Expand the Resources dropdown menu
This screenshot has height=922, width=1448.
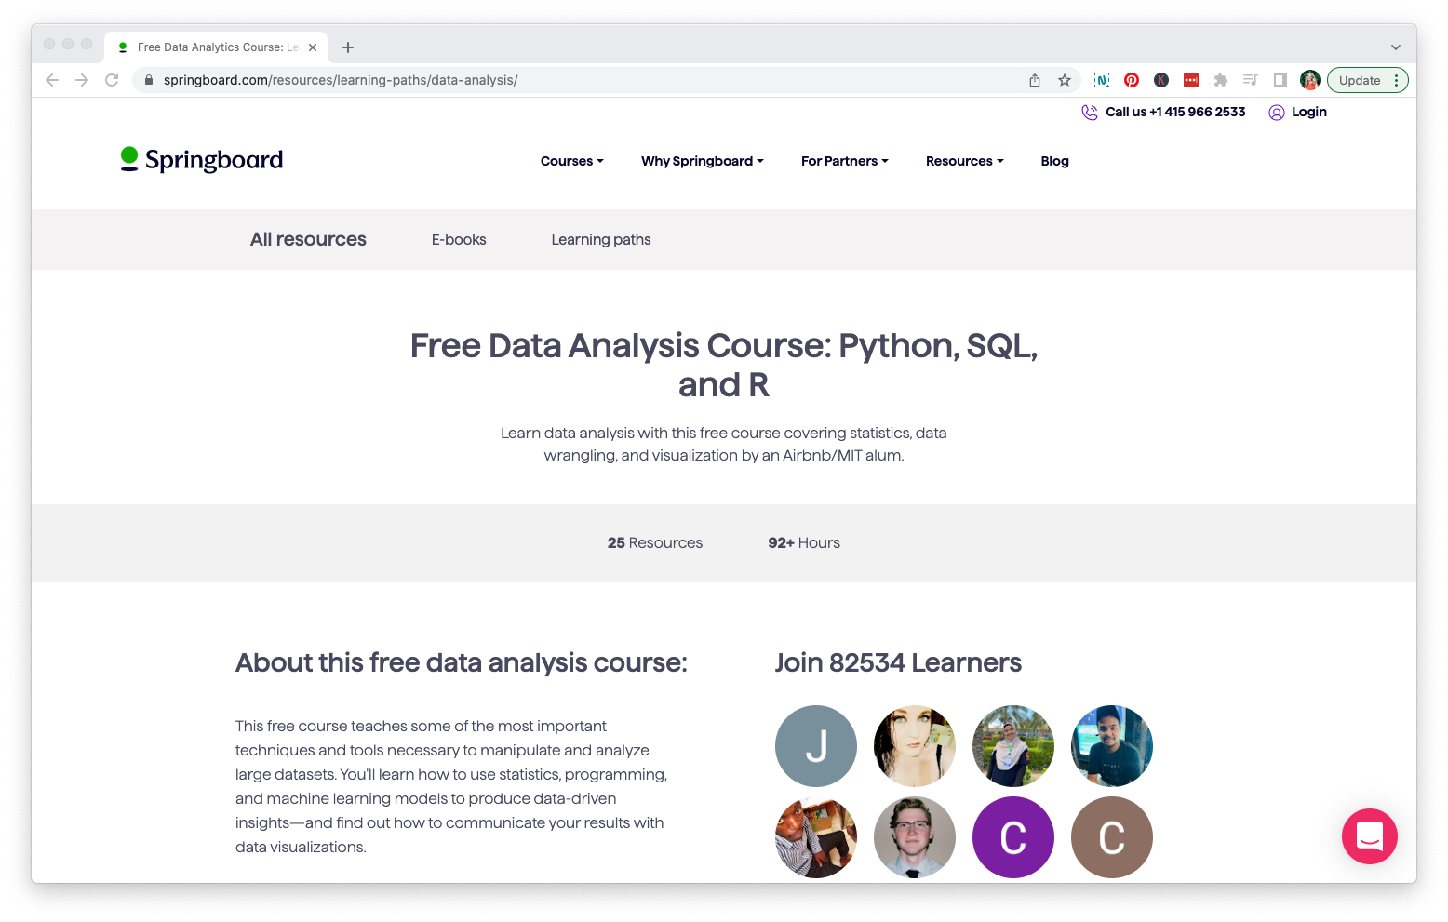(964, 161)
